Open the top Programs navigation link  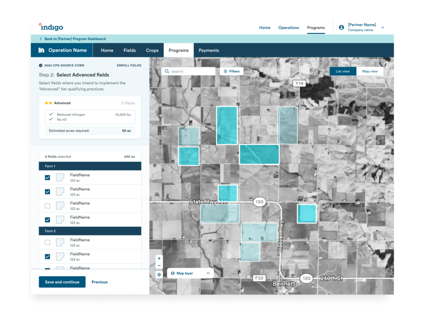coord(316,28)
